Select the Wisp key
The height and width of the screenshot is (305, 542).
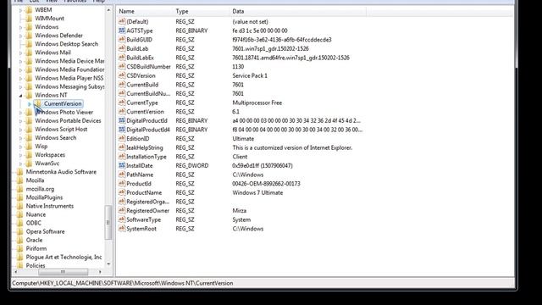pyautogui.click(x=41, y=147)
